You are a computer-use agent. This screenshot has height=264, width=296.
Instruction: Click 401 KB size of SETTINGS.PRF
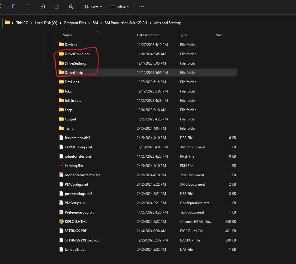click(231, 231)
